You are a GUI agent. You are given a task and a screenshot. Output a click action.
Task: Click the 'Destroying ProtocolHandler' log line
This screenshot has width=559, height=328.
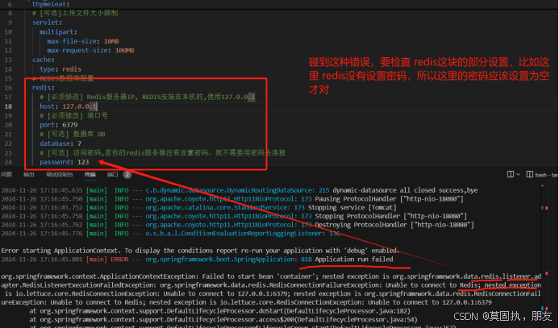[238, 225]
